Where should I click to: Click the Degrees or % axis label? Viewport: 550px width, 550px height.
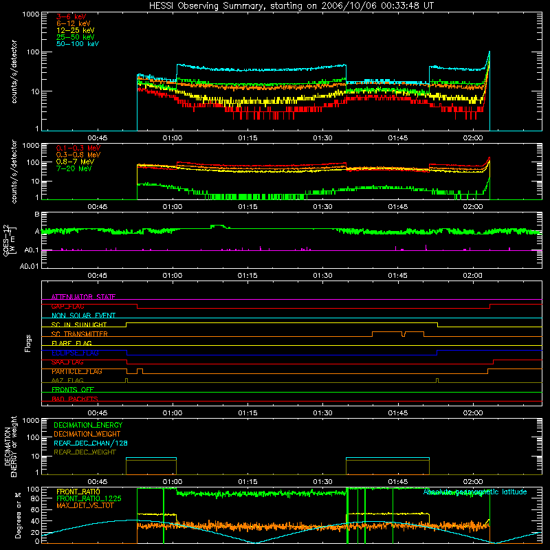(x=18, y=515)
